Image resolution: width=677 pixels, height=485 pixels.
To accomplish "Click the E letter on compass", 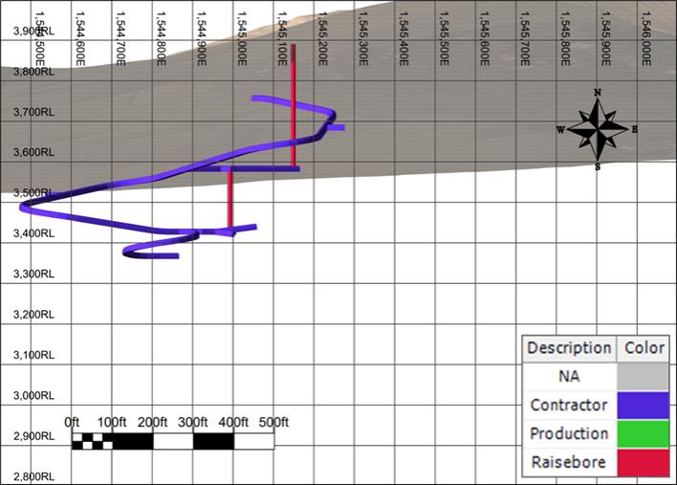I will click(x=635, y=129).
